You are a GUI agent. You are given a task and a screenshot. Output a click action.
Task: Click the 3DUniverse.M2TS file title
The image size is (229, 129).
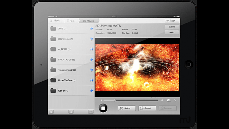tap(108, 26)
